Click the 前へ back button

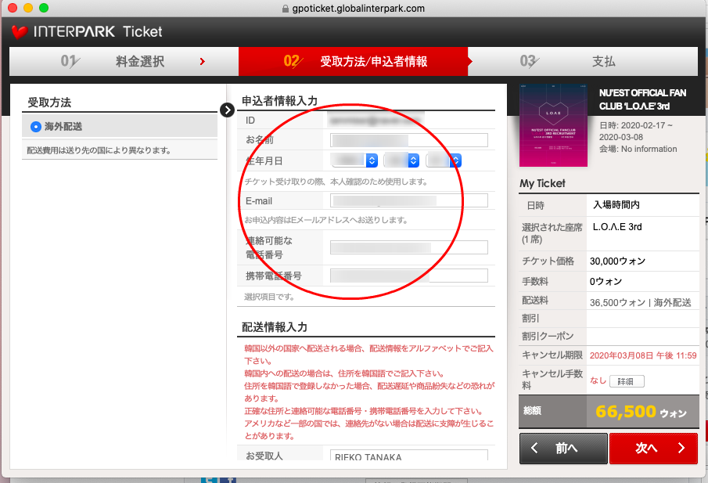[563, 449]
